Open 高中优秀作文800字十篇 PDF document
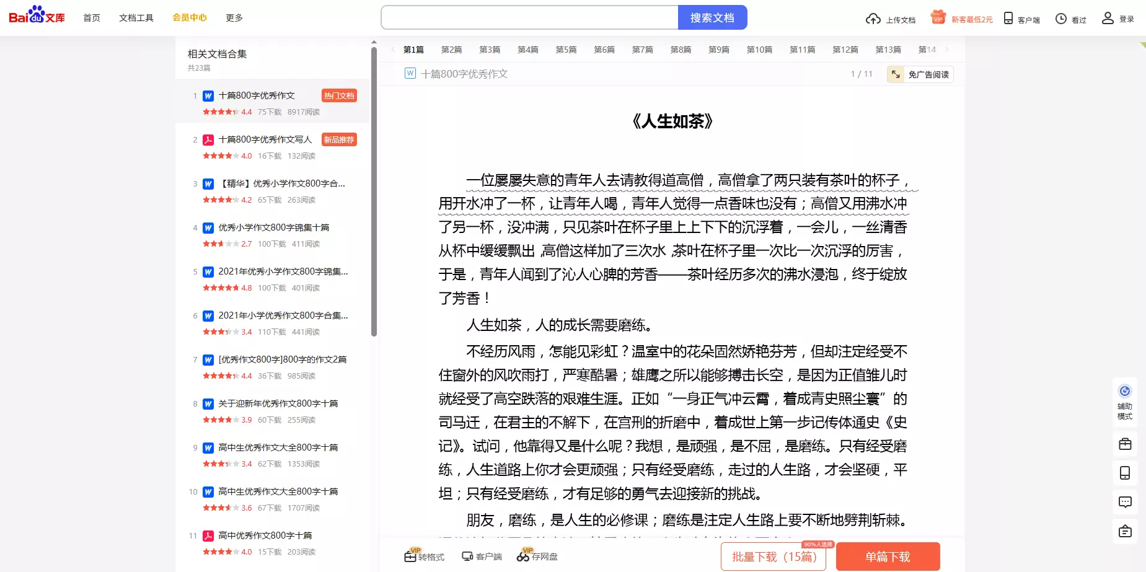The image size is (1146, 572). pyautogui.click(x=265, y=535)
